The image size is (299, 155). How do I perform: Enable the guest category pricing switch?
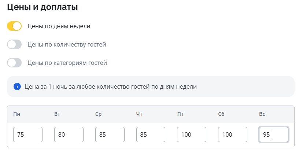[14, 63]
